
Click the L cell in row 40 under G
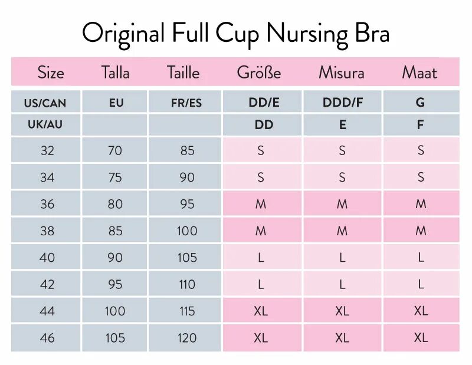click(421, 257)
